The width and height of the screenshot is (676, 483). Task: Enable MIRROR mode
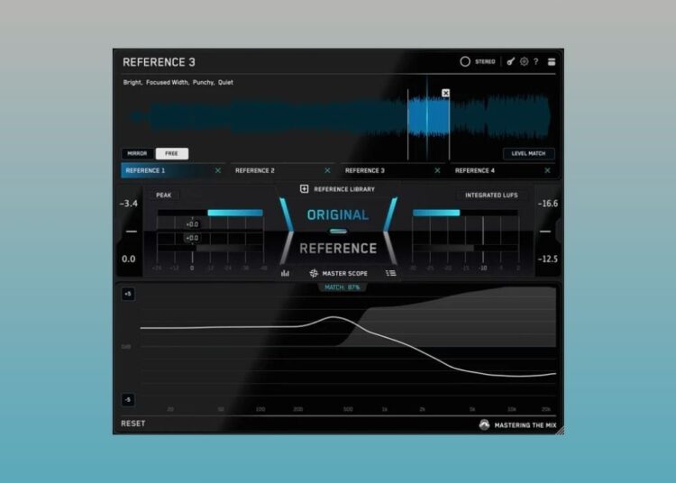[x=137, y=153]
